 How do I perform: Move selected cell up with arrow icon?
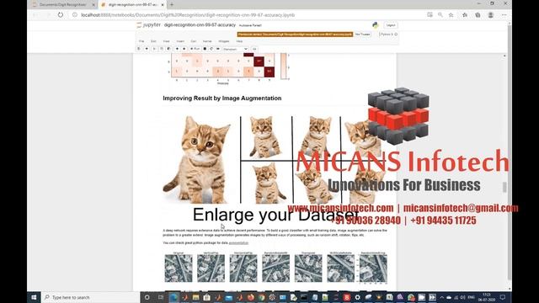[177, 49]
